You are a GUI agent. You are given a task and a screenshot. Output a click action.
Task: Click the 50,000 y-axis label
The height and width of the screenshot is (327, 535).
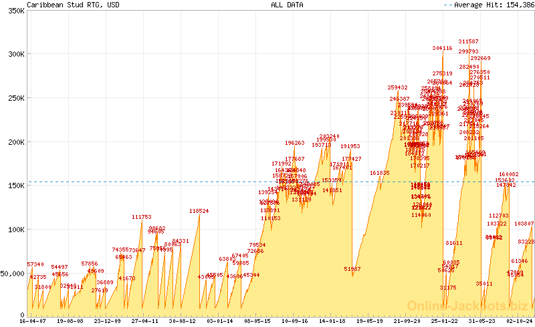click(13, 273)
